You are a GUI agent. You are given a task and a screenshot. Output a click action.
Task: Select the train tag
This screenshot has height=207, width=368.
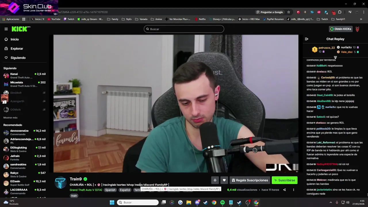pos(74,196)
